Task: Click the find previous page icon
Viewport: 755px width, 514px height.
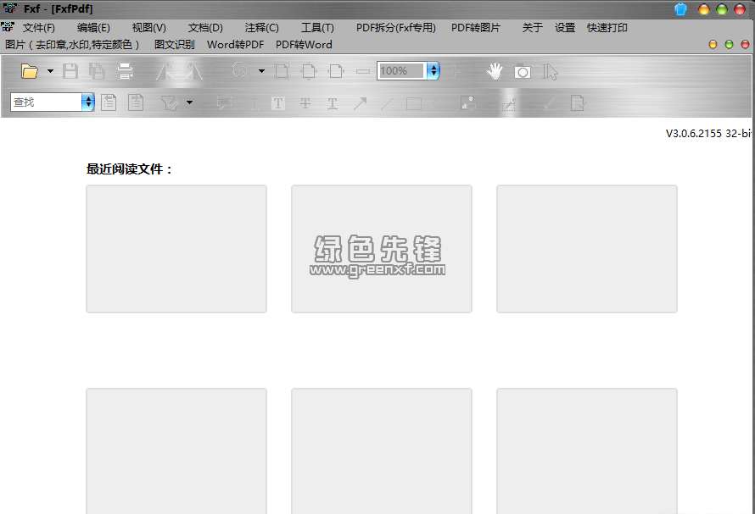Action: click(109, 102)
